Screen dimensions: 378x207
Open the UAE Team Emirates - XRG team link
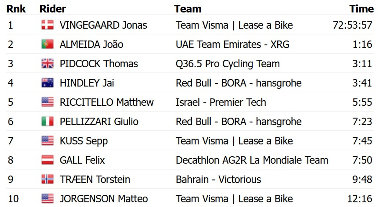coord(232,44)
